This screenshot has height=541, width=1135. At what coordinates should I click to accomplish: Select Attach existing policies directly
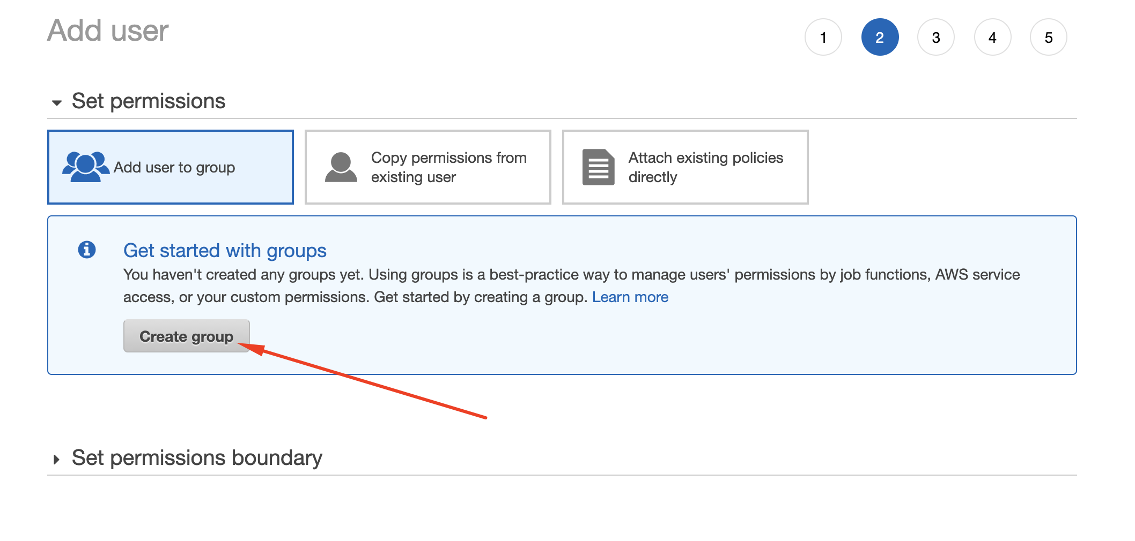[685, 167]
